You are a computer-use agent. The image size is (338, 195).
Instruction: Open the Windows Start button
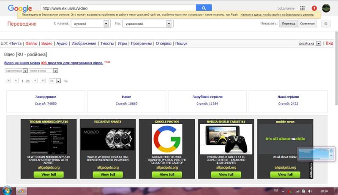[x=7, y=191]
